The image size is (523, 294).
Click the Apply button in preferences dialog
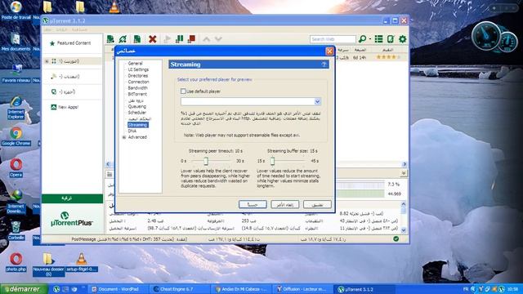(317, 204)
